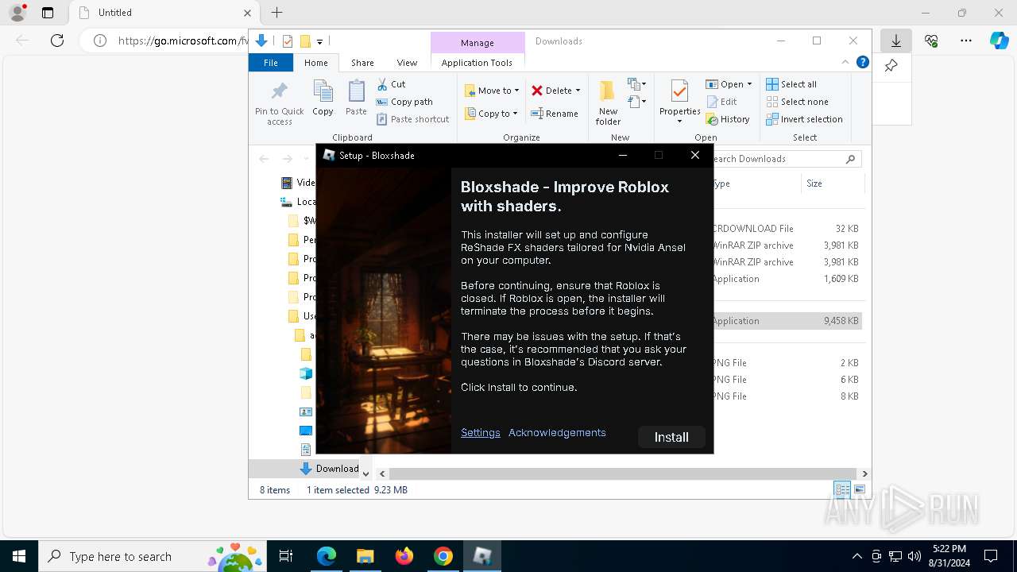
Task: Switch to details view icon
Action: (x=842, y=489)
